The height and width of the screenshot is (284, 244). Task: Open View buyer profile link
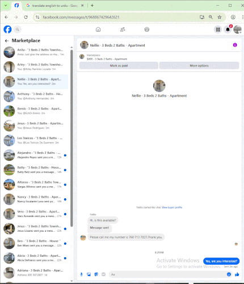172,207
